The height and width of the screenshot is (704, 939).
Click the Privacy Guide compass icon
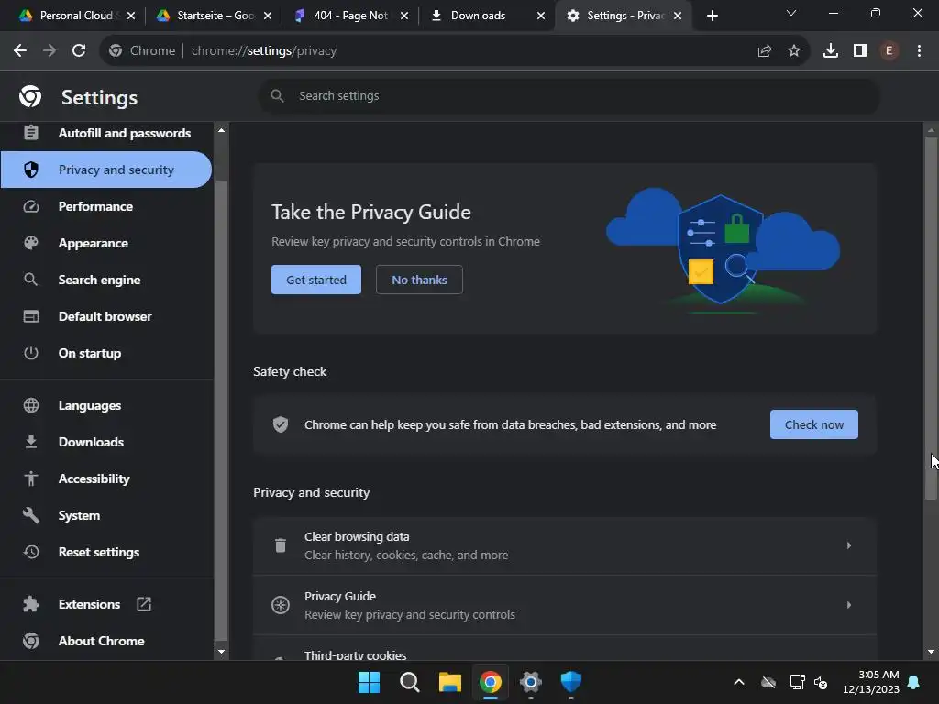pos(281,605)
